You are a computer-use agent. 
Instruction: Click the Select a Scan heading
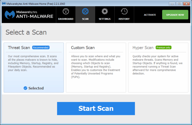click(26, 32)
